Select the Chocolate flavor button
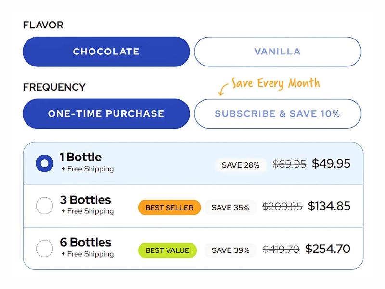This screenshot has width=385, height=289. [106, 52]
